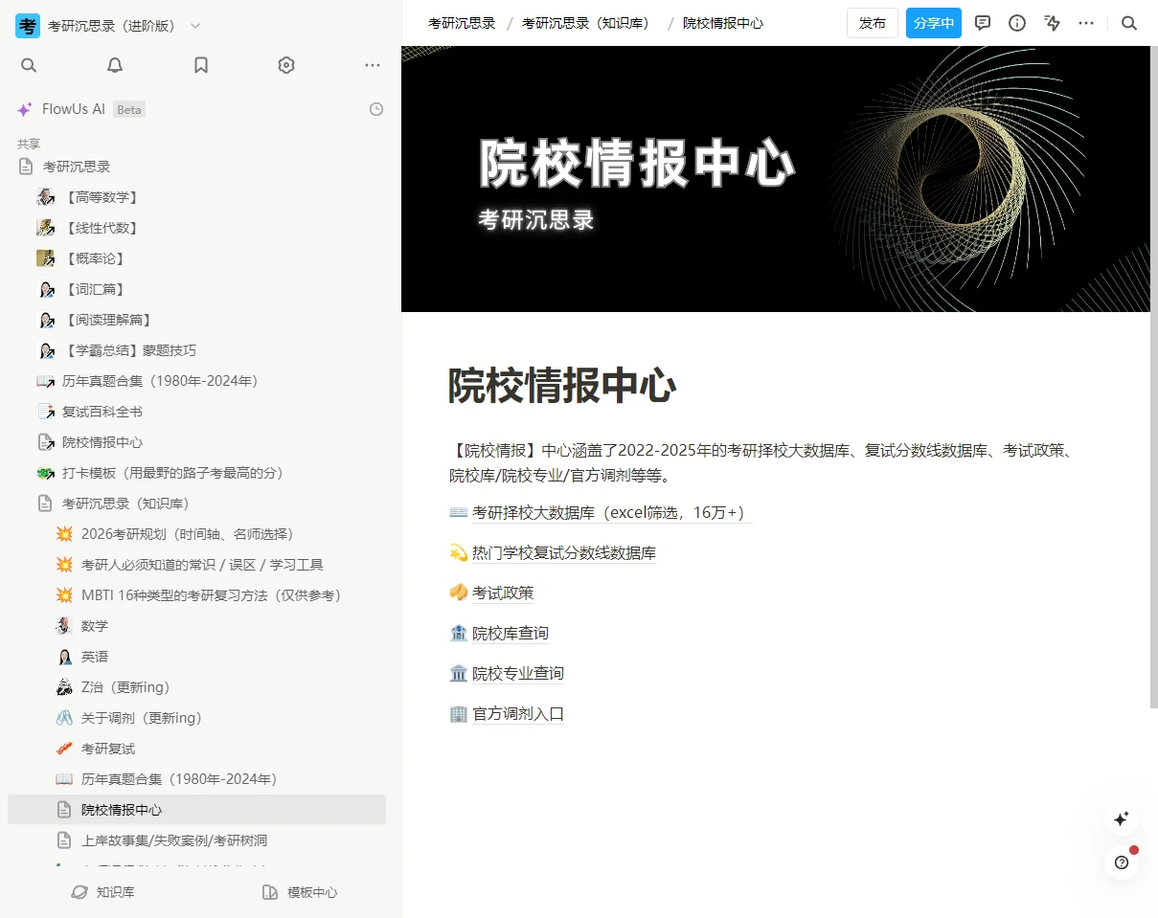Open the sidebar search icon
Viewport: 1158px width, 918px height.
29,65
